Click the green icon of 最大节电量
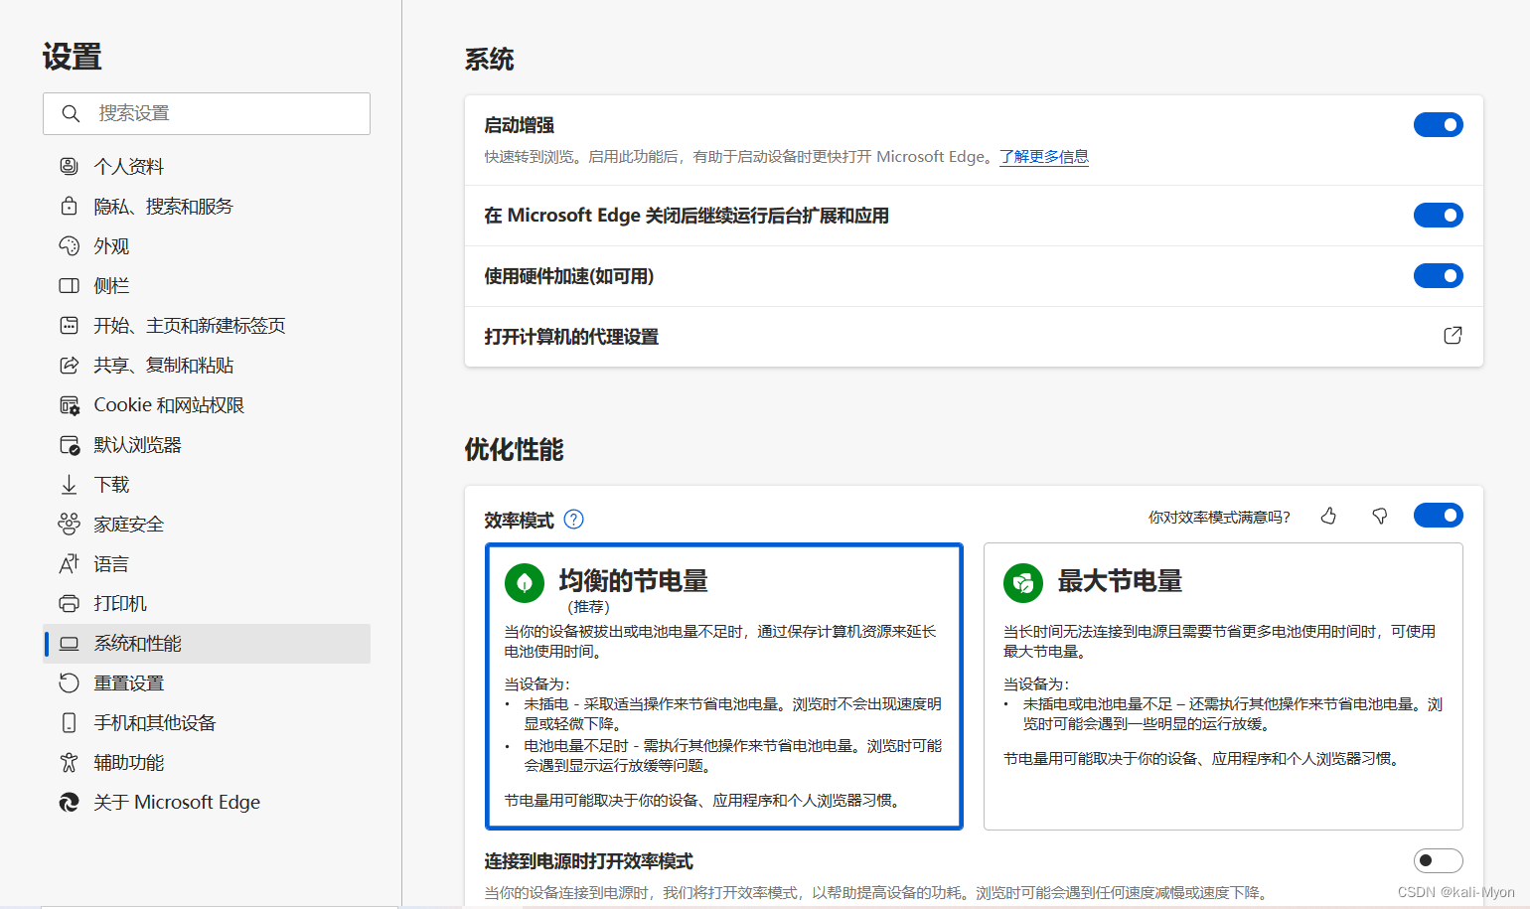 (x=1023, y=583)
